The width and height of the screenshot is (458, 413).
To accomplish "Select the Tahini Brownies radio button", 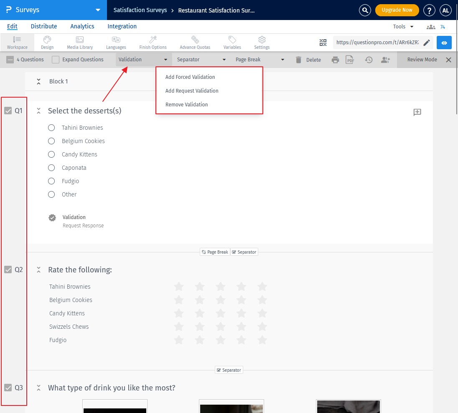I will pos(51,127).
